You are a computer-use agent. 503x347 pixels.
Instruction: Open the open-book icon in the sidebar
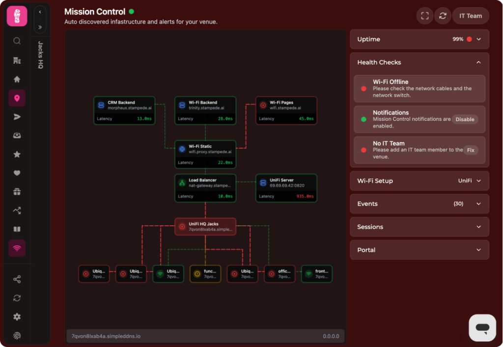point(17,229)
